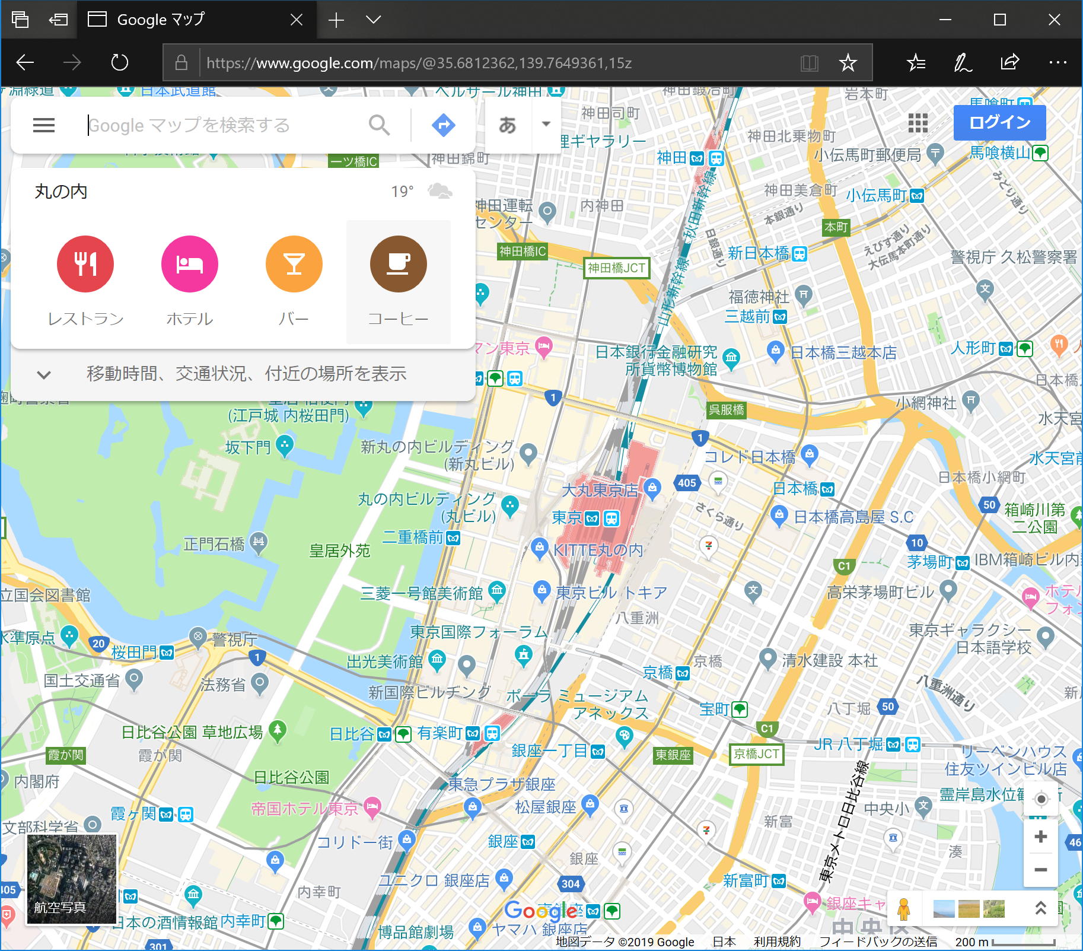Select the バー category icon
1083x951 pixels.
(294, 264)
